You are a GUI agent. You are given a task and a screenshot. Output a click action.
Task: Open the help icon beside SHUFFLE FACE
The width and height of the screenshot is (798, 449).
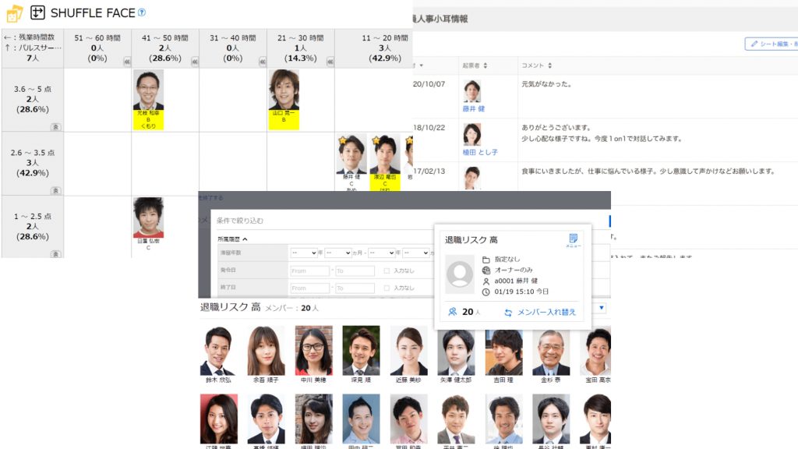tap(141, 12)
